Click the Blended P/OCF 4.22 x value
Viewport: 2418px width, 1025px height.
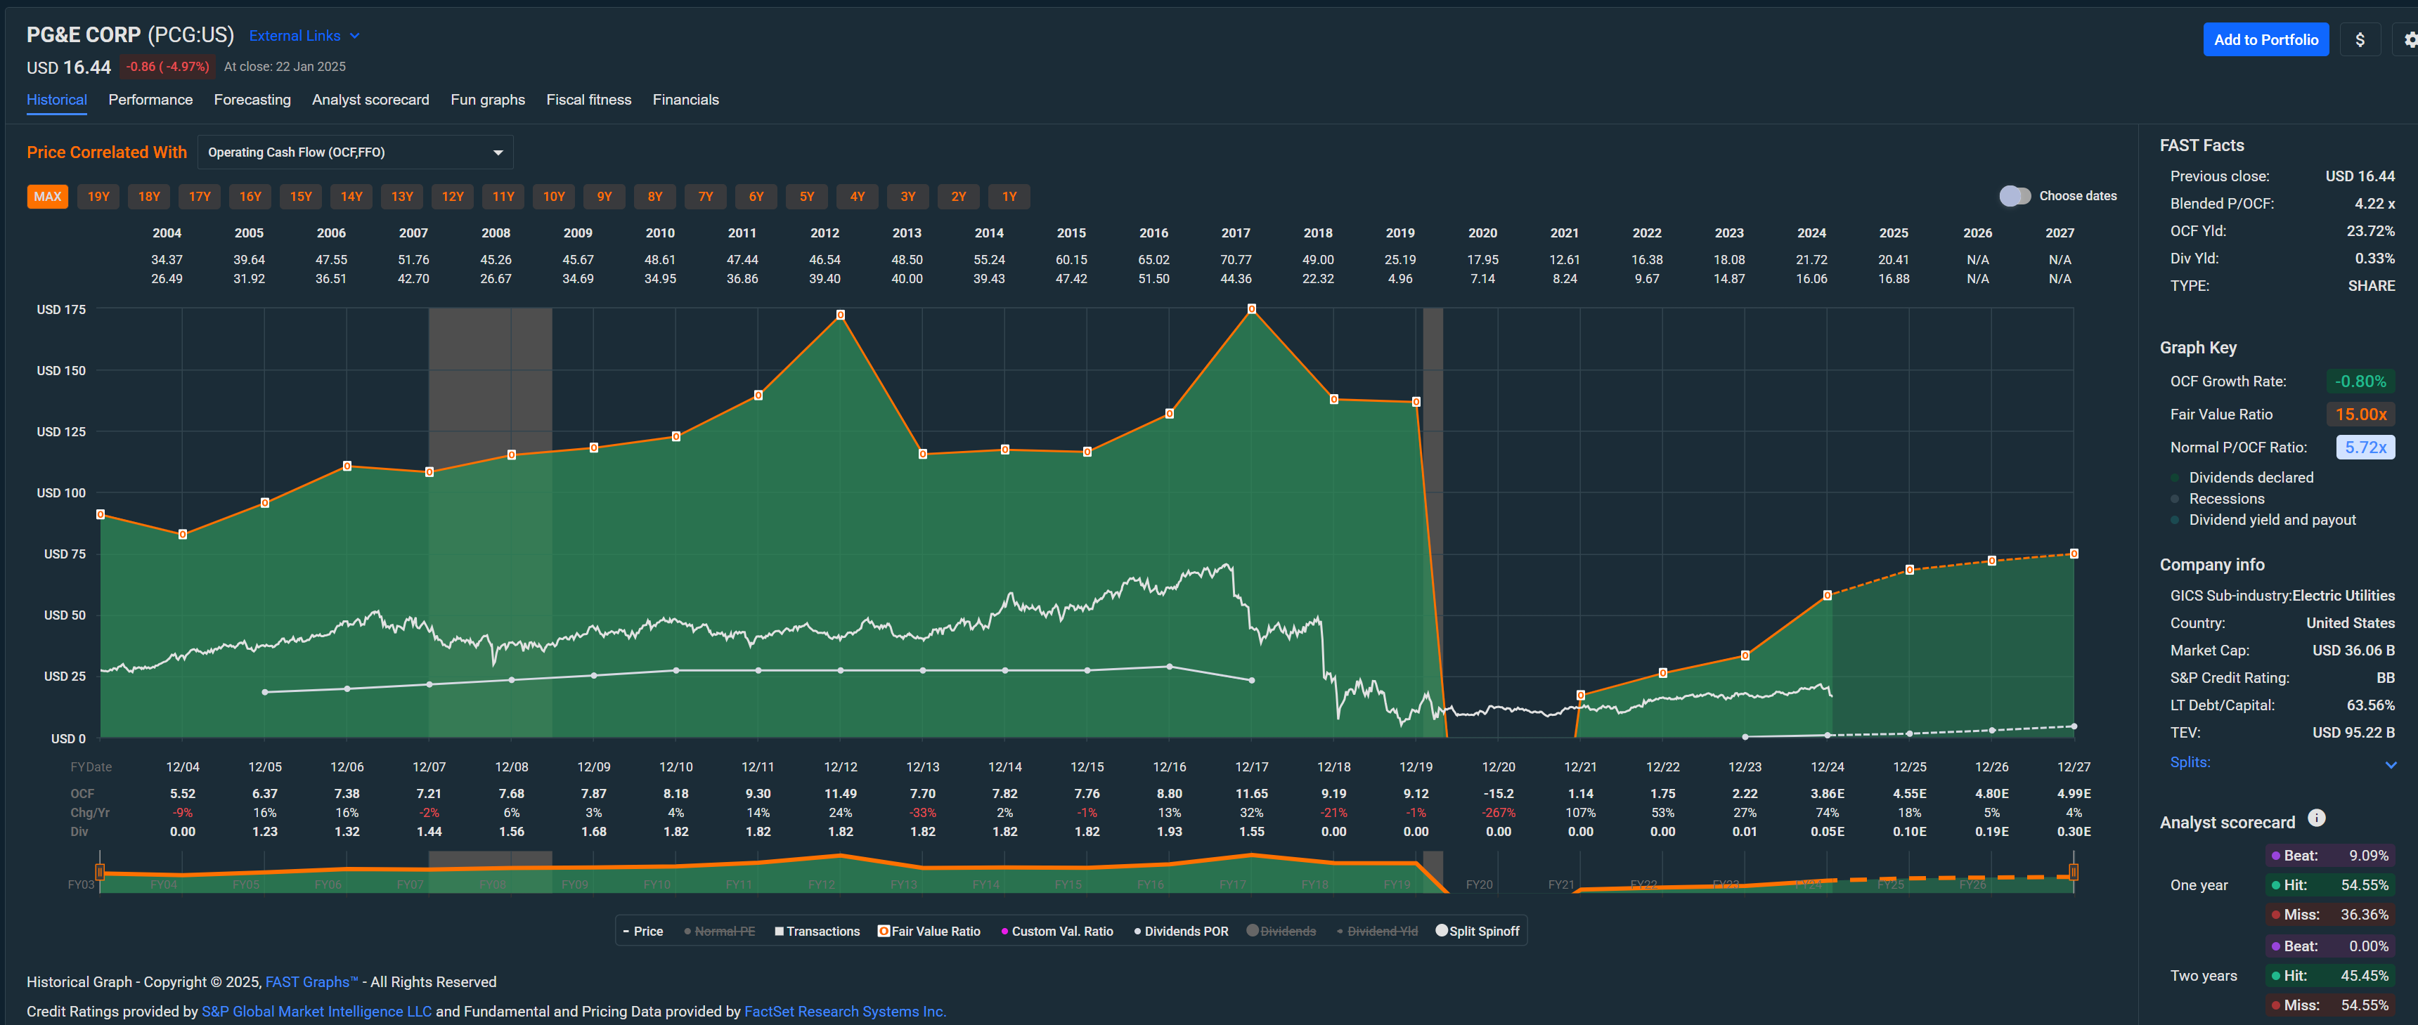click(2374, 204)
